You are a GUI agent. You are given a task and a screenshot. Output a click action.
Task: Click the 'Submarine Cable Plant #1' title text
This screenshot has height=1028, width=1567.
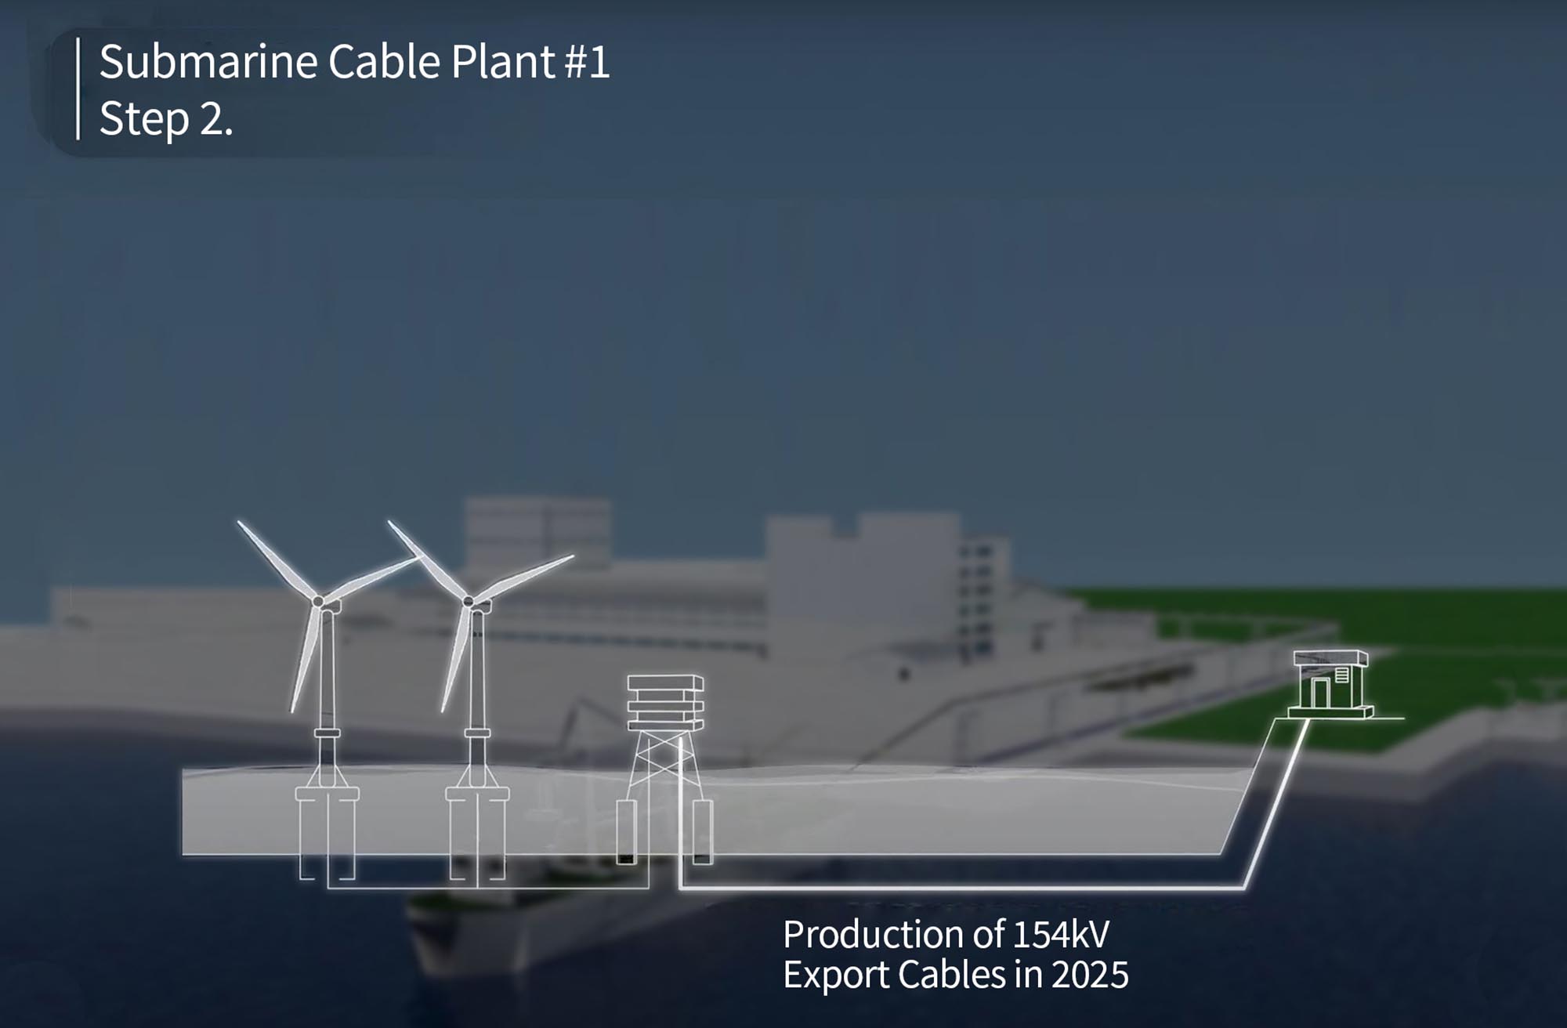pos(354,62)
